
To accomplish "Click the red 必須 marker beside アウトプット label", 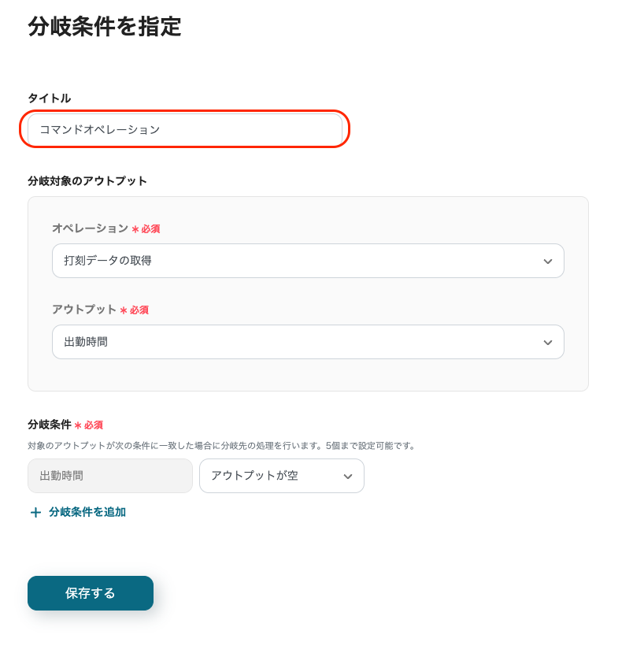I will pos(138,310).
